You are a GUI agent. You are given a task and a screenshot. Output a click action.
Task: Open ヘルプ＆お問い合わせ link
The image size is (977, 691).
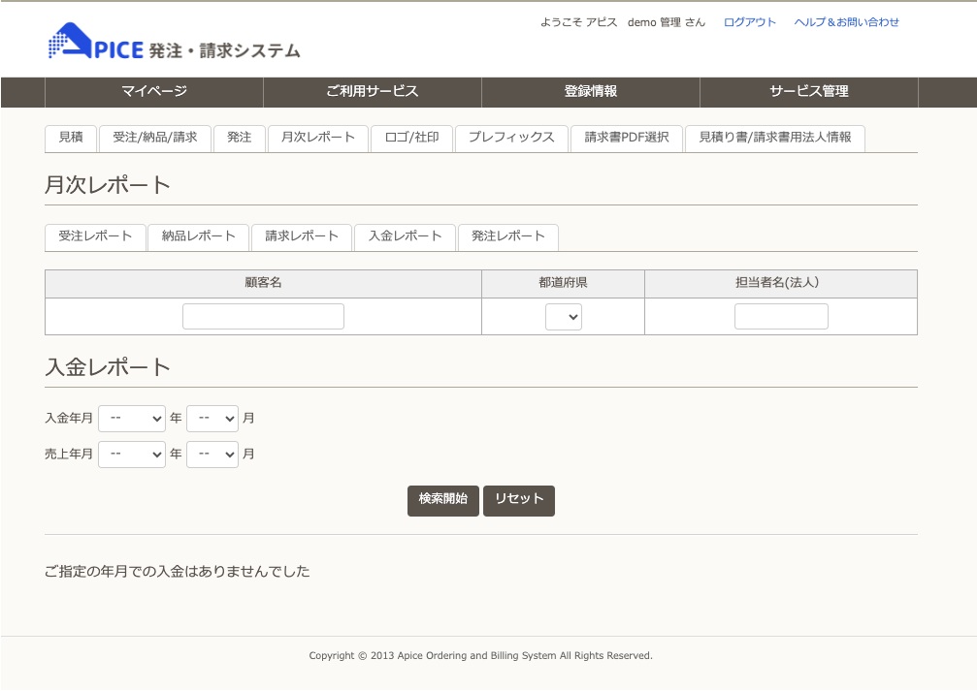coord(846,22)
